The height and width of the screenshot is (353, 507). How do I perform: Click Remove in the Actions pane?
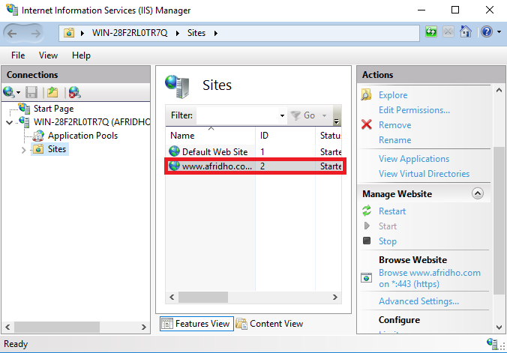(x=394, y=125)
